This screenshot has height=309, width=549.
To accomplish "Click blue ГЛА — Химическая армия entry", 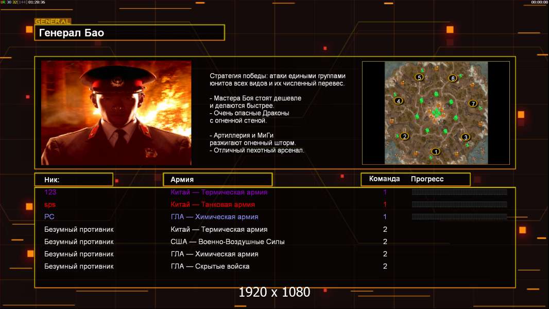I will [x=214, y=217].
